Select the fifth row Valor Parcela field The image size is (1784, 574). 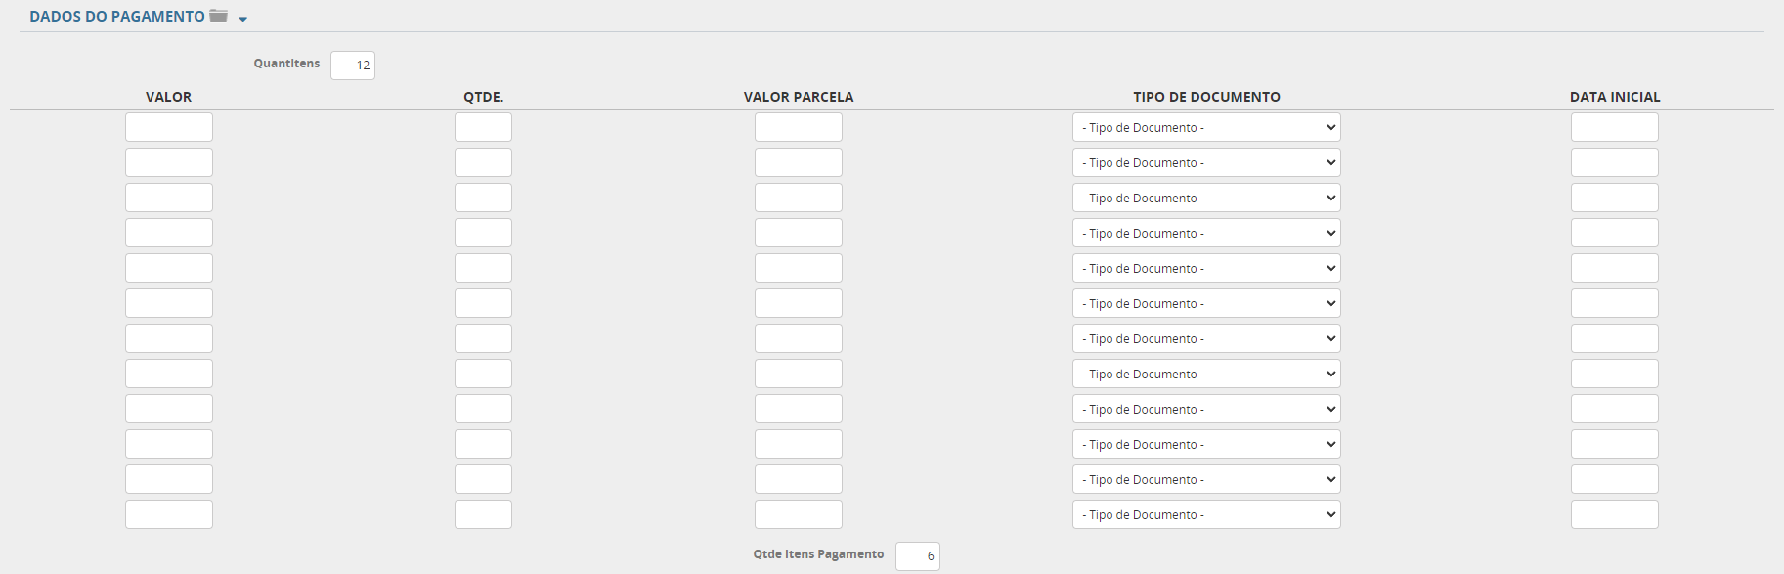click(799, 269)
